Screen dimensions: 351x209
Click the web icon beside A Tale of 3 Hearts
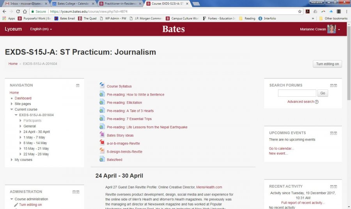[102, 110]
